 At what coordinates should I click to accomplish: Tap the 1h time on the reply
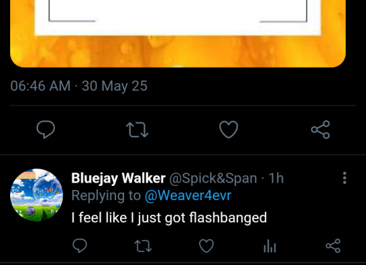[276, 178]
